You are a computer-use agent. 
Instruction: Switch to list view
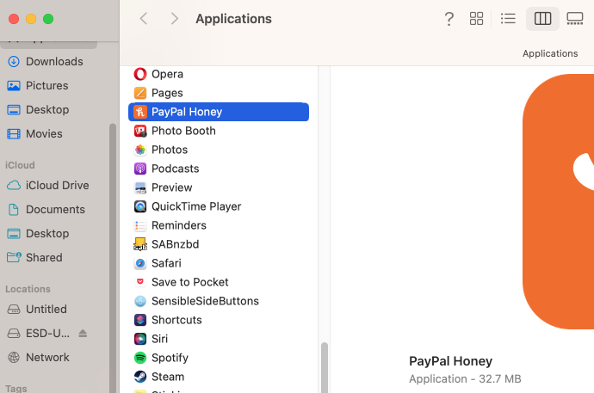(508, 19)
